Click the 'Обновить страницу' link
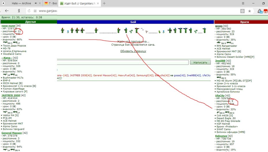Image resolution: width=268 pixels, height=152 pixels. [x=133, y=51]
